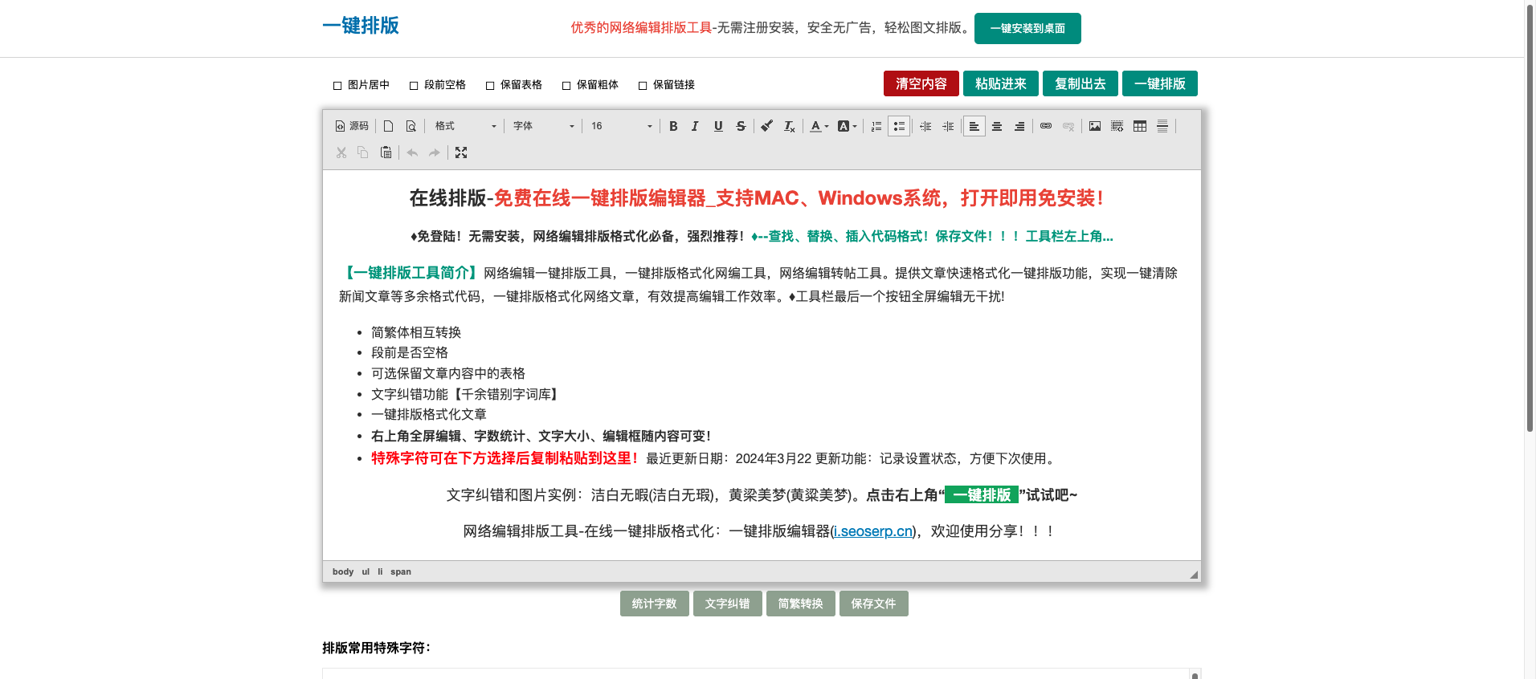Enable the 段前空格 checkbox
Viewport: 1536px width, 679px height.
pyautogui.click(x=414, y=85)
